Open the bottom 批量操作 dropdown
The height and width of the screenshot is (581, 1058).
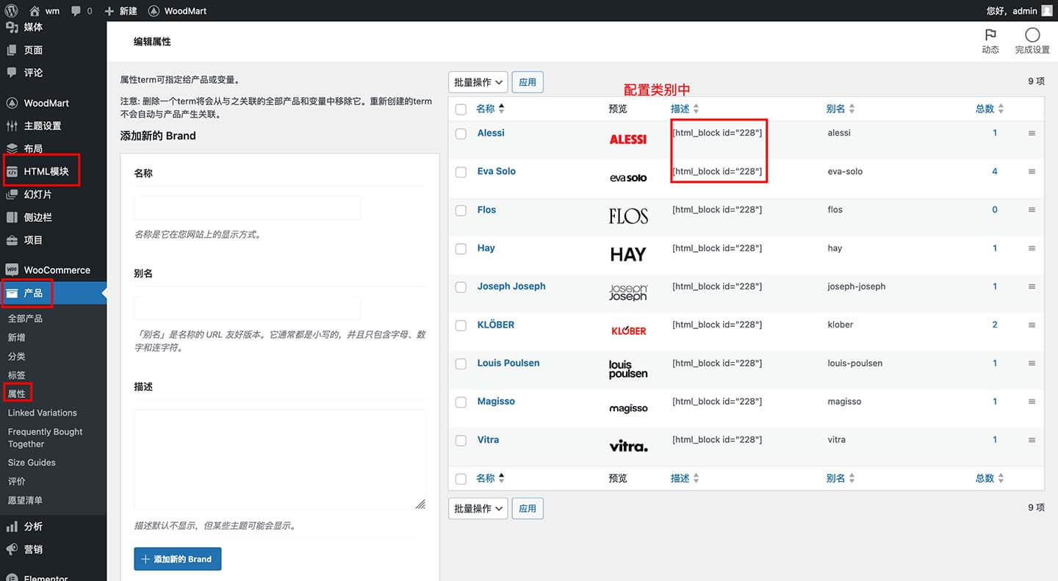[x=478, y=508]
